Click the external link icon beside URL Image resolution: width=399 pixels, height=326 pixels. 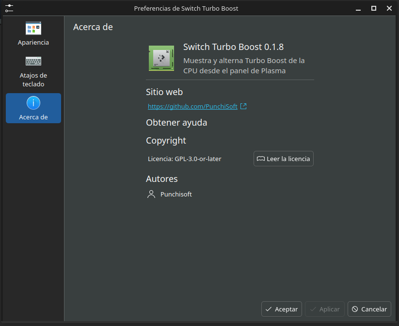[x=243, y=106]
